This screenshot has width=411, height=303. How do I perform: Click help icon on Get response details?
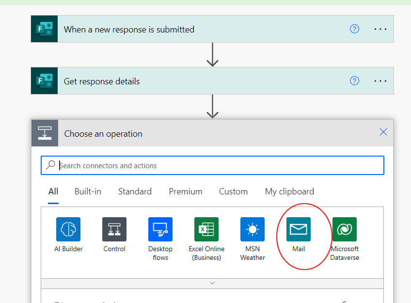[x=354, y=81]
